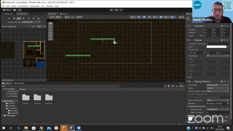Screen dimensions: 233x131
Task: Open Orientation XY dropdown
Action: (x=218, y=56)
